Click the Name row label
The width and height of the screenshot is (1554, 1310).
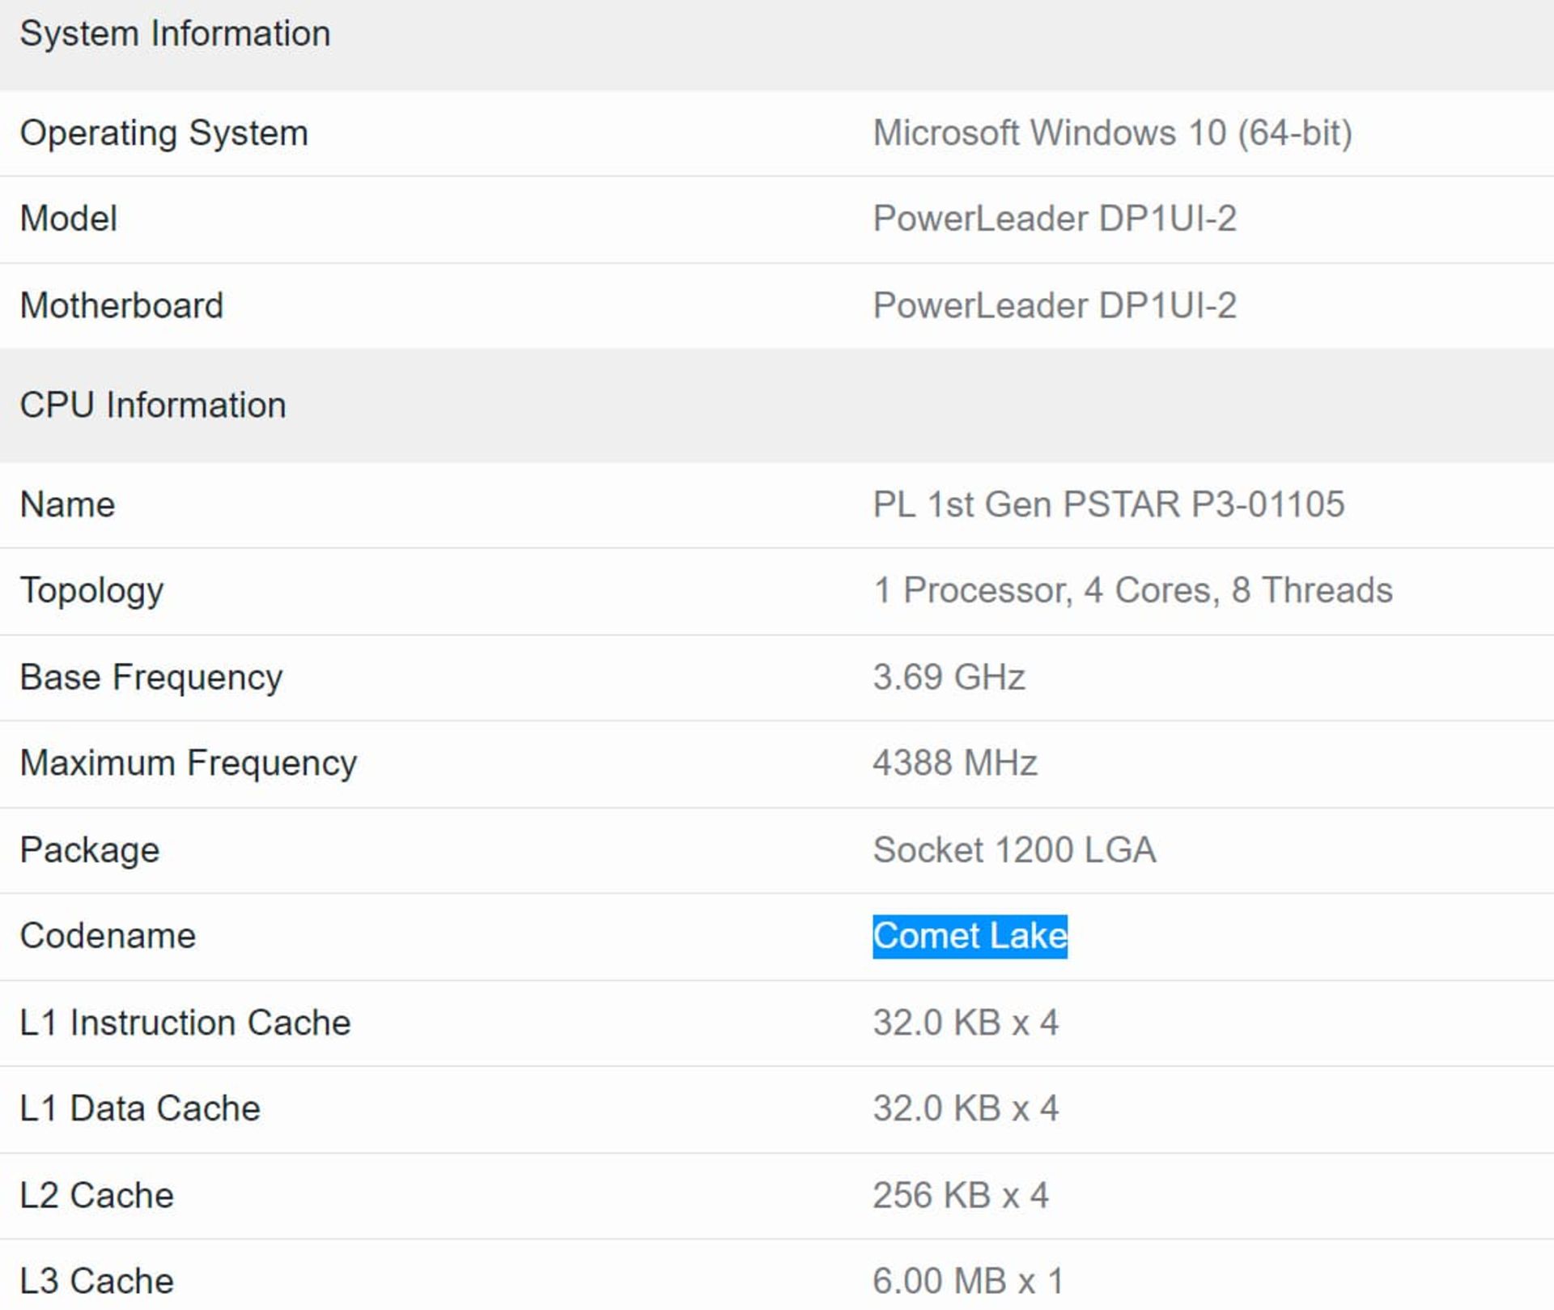click(67, 505)
